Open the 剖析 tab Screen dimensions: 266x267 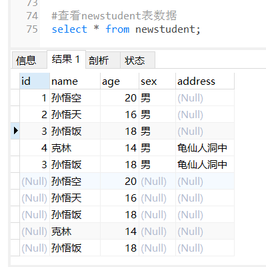pos(103,60)
